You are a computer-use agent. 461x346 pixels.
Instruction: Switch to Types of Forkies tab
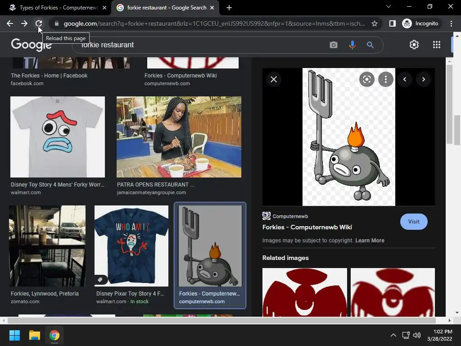pyautogui.click(x=58, y=8)
